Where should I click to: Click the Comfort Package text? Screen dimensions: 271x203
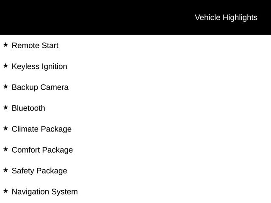(x=42, y=150)
